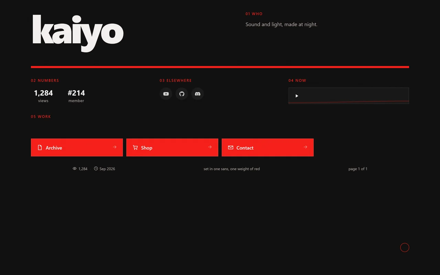Click the arrow on the Archive button

point(114,147)
